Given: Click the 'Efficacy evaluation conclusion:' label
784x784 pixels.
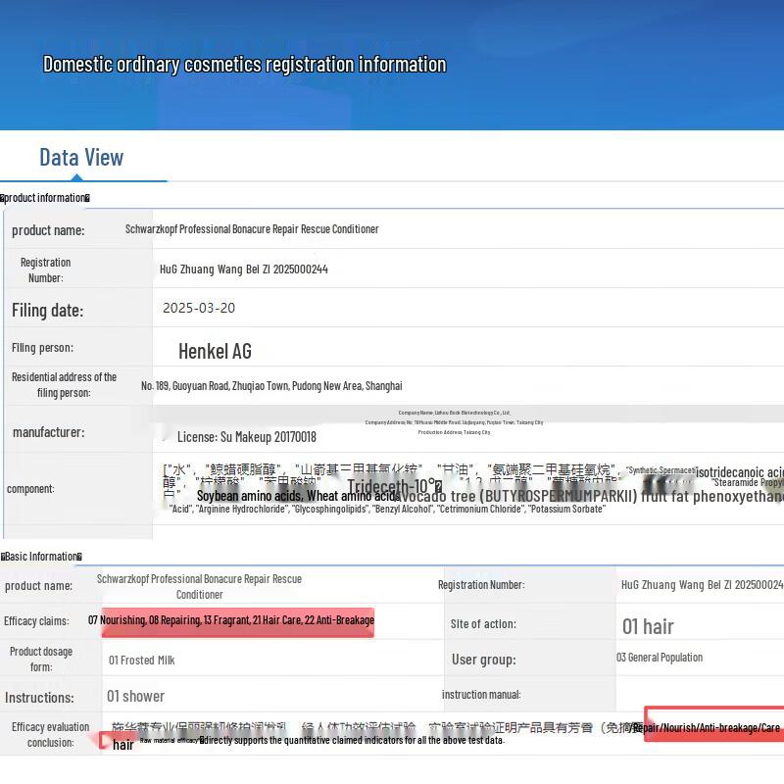Looking at the screenshot, I should [x=51, y=734].
